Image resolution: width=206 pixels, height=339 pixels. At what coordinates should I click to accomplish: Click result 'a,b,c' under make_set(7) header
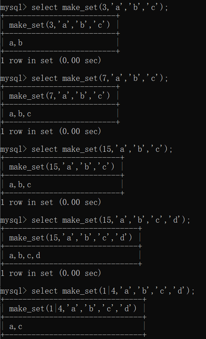[x=20, y=114]
